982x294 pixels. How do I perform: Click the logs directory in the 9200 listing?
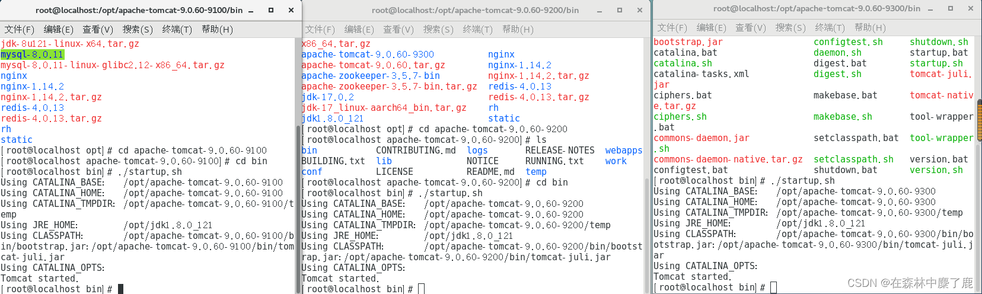477,151
